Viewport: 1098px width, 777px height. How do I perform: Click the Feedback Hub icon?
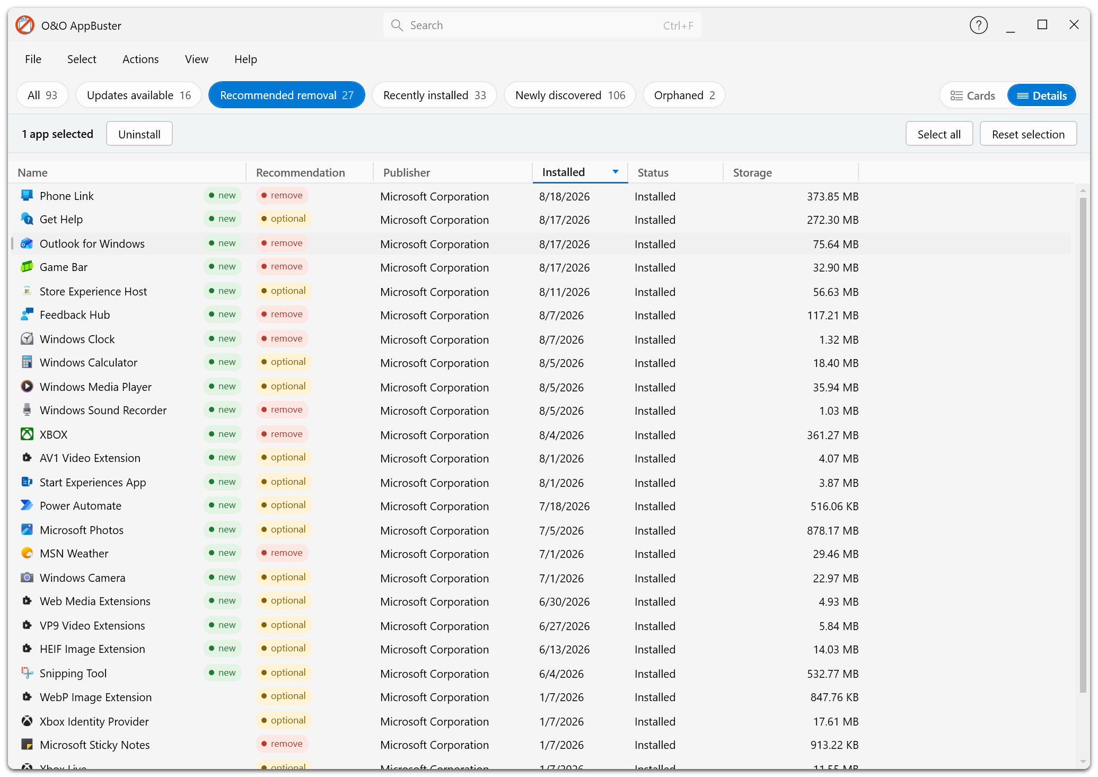tap(27, 315)
